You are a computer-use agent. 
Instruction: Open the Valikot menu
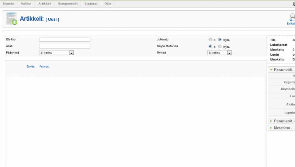26,3
